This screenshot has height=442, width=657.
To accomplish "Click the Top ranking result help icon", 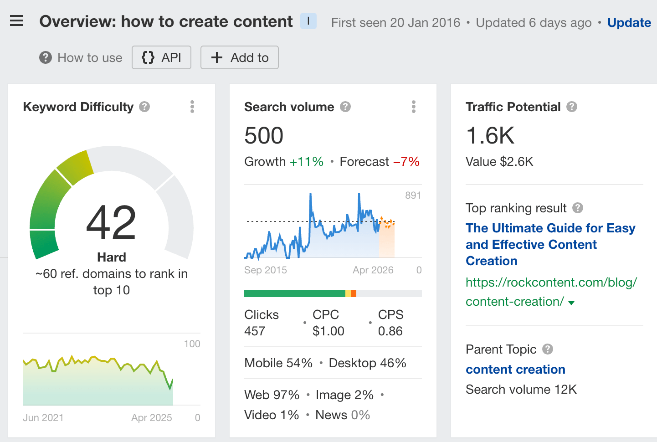I will click(577, 208).
